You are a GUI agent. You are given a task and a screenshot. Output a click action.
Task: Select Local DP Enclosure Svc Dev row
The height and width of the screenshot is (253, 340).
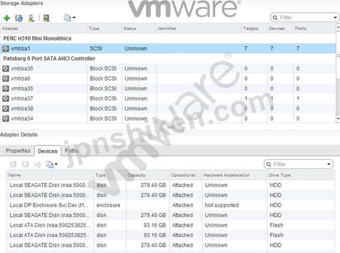pos(171,205)
